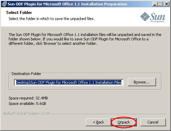The height and width of the screenshot is (131, 171).
Task: Click the unpack instructions paragraph
Action: click(85, 39)
